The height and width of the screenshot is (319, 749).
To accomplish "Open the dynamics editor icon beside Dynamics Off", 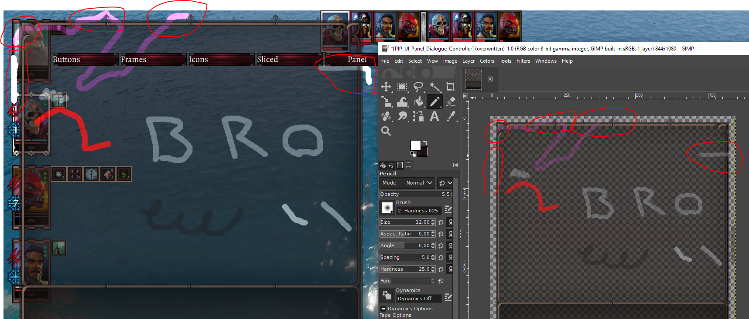I will (x=448, y=298).
